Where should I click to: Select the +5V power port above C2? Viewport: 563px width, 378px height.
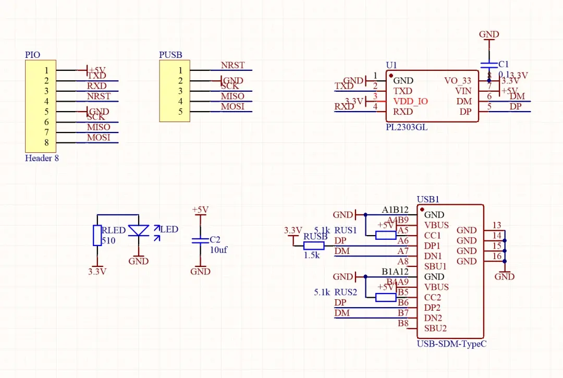(200, 210)
